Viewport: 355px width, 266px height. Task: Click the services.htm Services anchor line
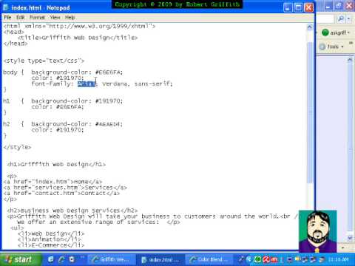[x=65, y=188]
